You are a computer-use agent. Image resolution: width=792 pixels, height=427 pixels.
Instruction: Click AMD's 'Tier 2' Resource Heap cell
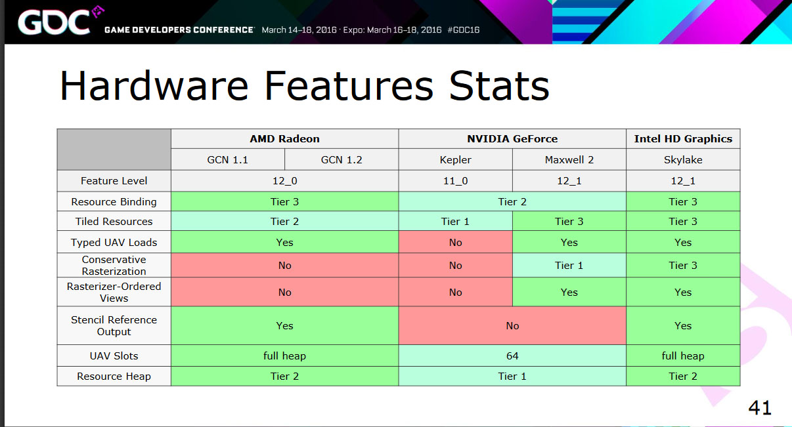[284, 376]
